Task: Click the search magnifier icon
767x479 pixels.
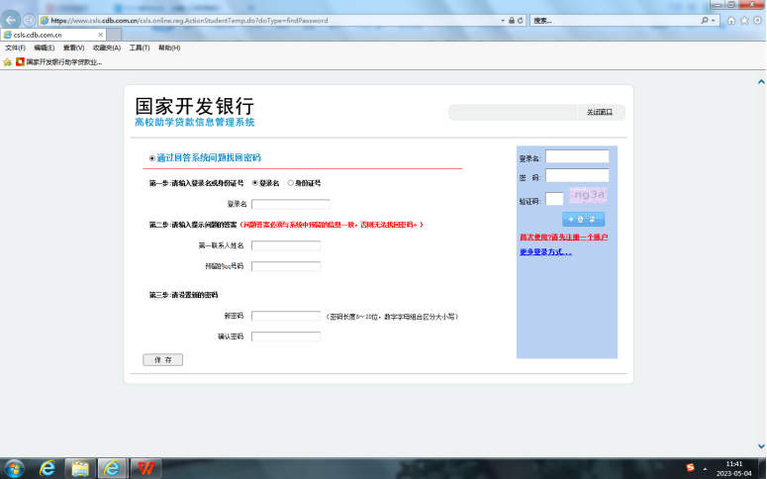Action: tap(706, 20)
